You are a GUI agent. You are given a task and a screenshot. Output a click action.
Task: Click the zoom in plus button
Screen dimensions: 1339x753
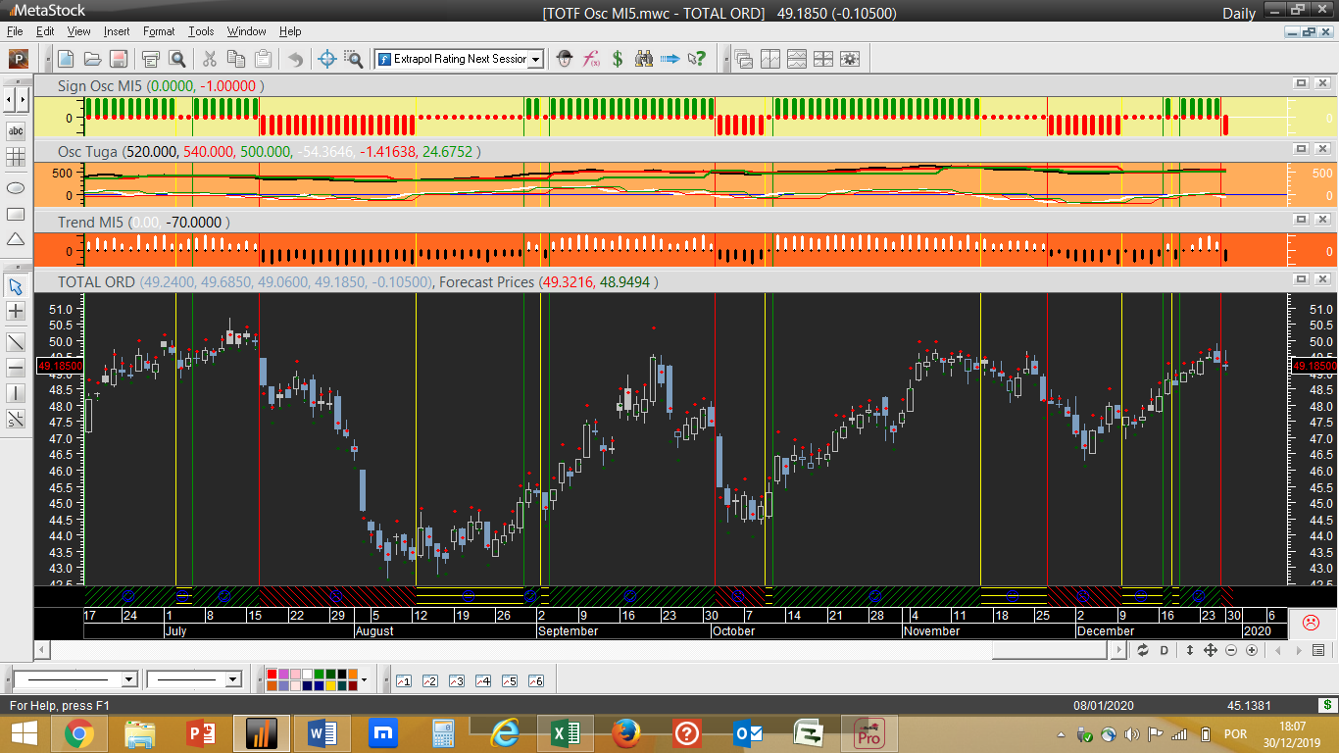tap(1252, 650)
